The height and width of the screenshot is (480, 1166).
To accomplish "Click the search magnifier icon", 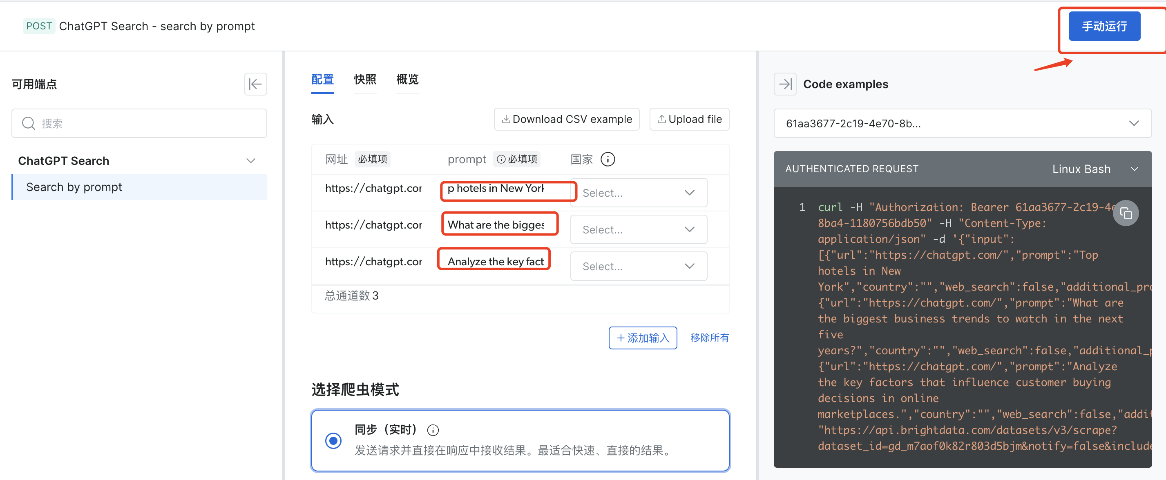I will (x=29, y=124).
